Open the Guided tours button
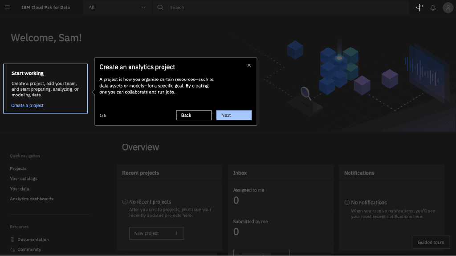Viewport: 456px width, 256px height. point(431,242)
